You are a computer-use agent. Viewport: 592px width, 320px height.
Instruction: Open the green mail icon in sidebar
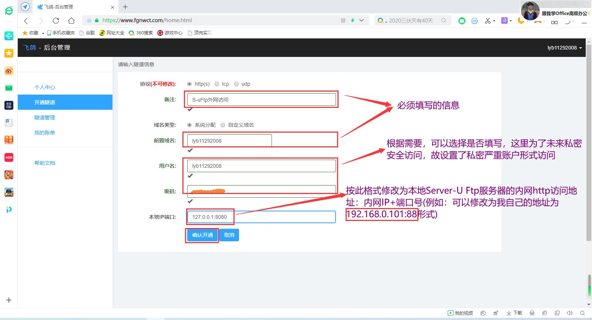pyautogui.click(x=9, y=88)
